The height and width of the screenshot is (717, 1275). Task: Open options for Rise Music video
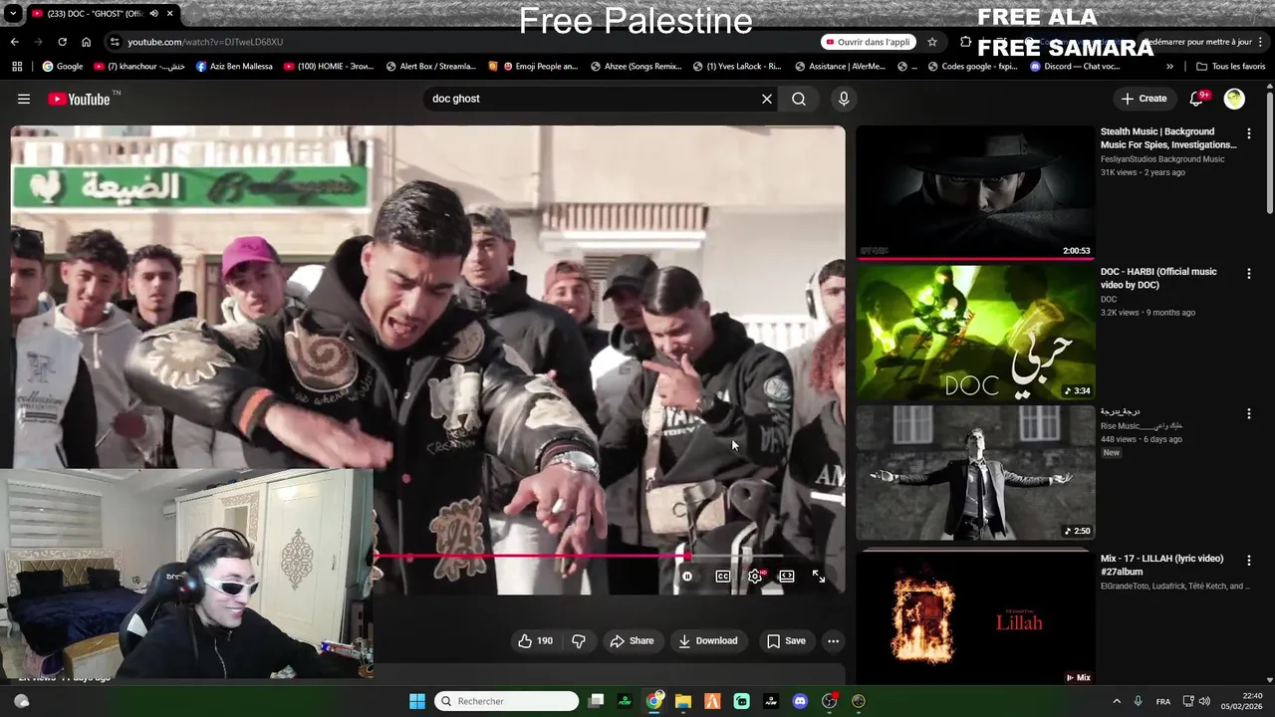click(x=1249, y=413)
